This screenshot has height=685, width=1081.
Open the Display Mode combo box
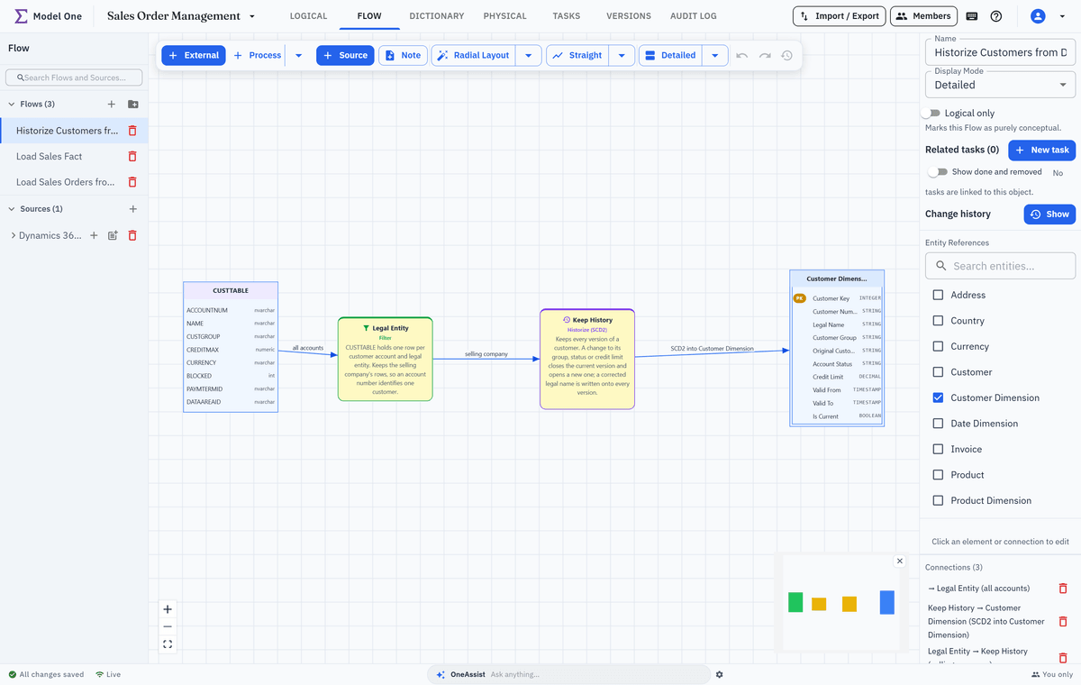click(x=1000, y=85)
